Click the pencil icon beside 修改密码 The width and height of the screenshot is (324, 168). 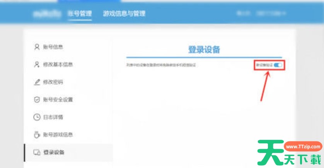coord(37,82)
